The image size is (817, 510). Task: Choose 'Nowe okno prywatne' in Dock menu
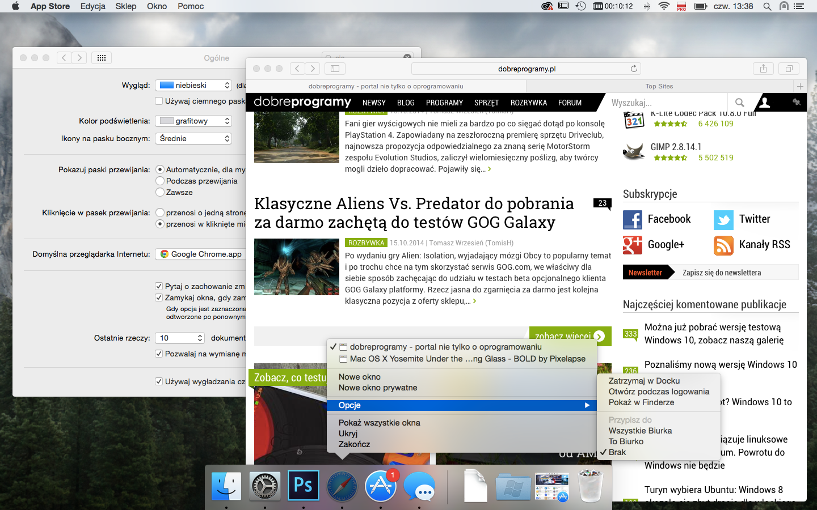coord(378,388)
